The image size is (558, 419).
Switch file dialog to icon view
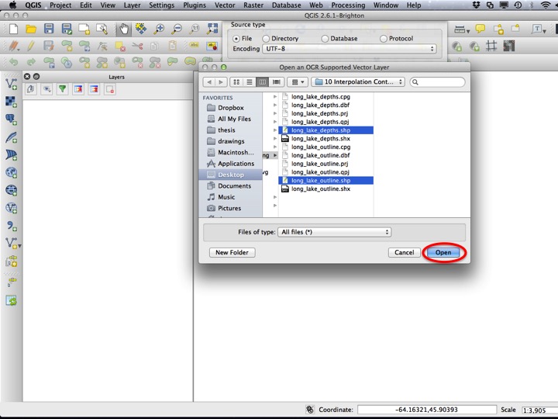coord(236,82)
